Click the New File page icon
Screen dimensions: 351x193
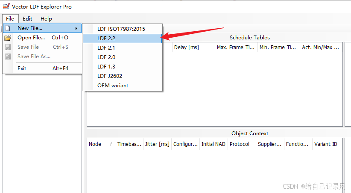click(8, 28)
